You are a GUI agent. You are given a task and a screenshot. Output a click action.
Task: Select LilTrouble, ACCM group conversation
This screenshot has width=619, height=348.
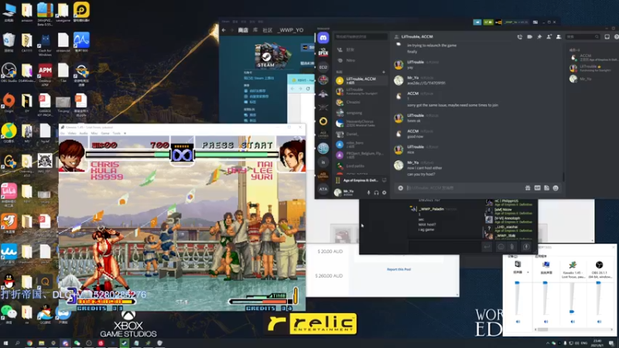coord(361,80)
